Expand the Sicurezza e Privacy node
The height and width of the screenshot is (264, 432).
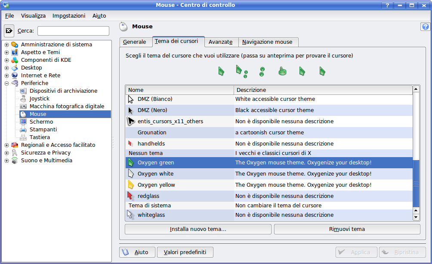coord(6,153)
